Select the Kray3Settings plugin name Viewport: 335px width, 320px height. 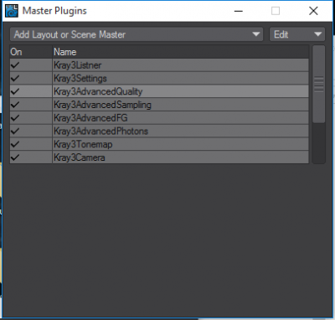click(x=80, y=78)
